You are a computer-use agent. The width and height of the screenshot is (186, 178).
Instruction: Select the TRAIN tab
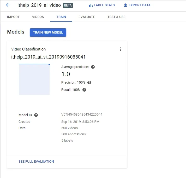[x=61, y=17]
